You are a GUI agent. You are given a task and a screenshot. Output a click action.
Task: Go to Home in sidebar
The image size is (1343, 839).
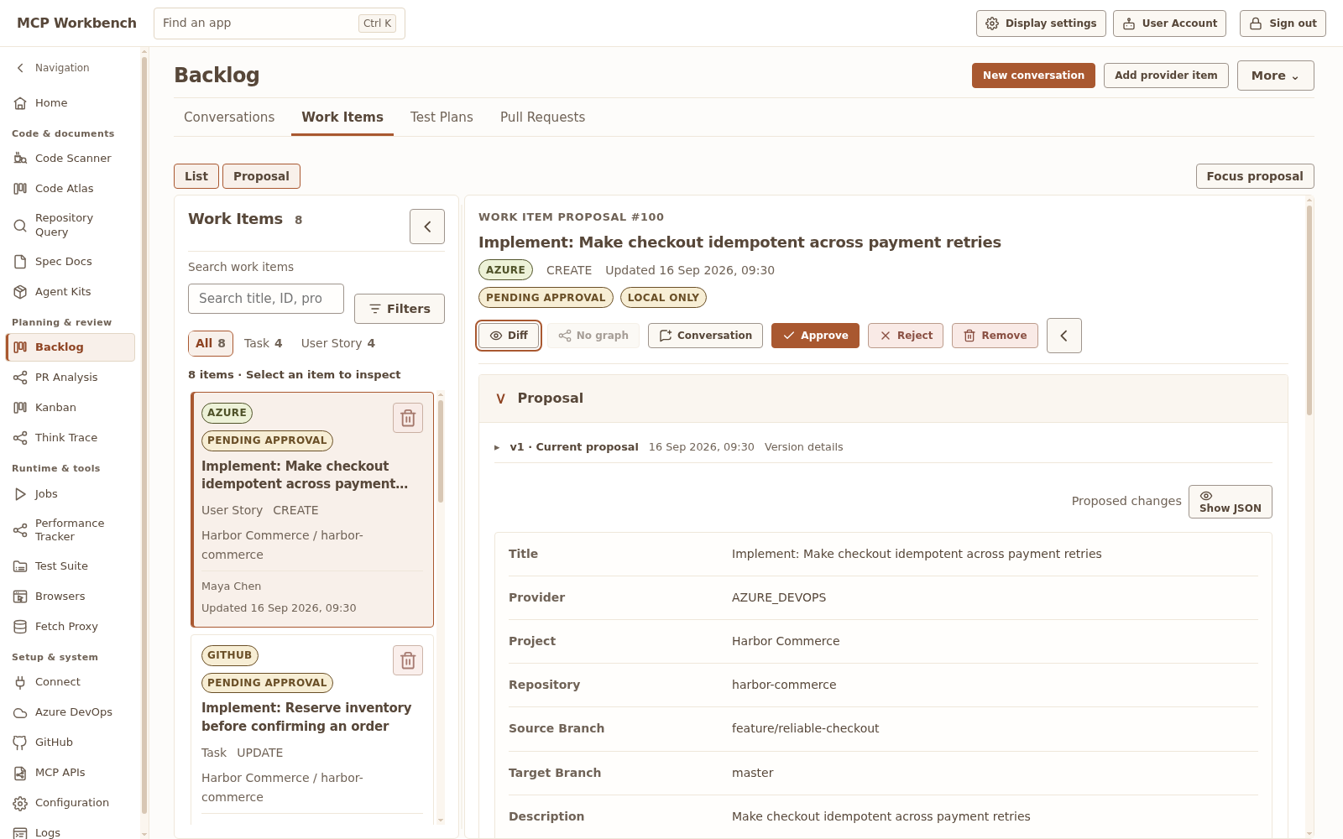pos(71,102)
